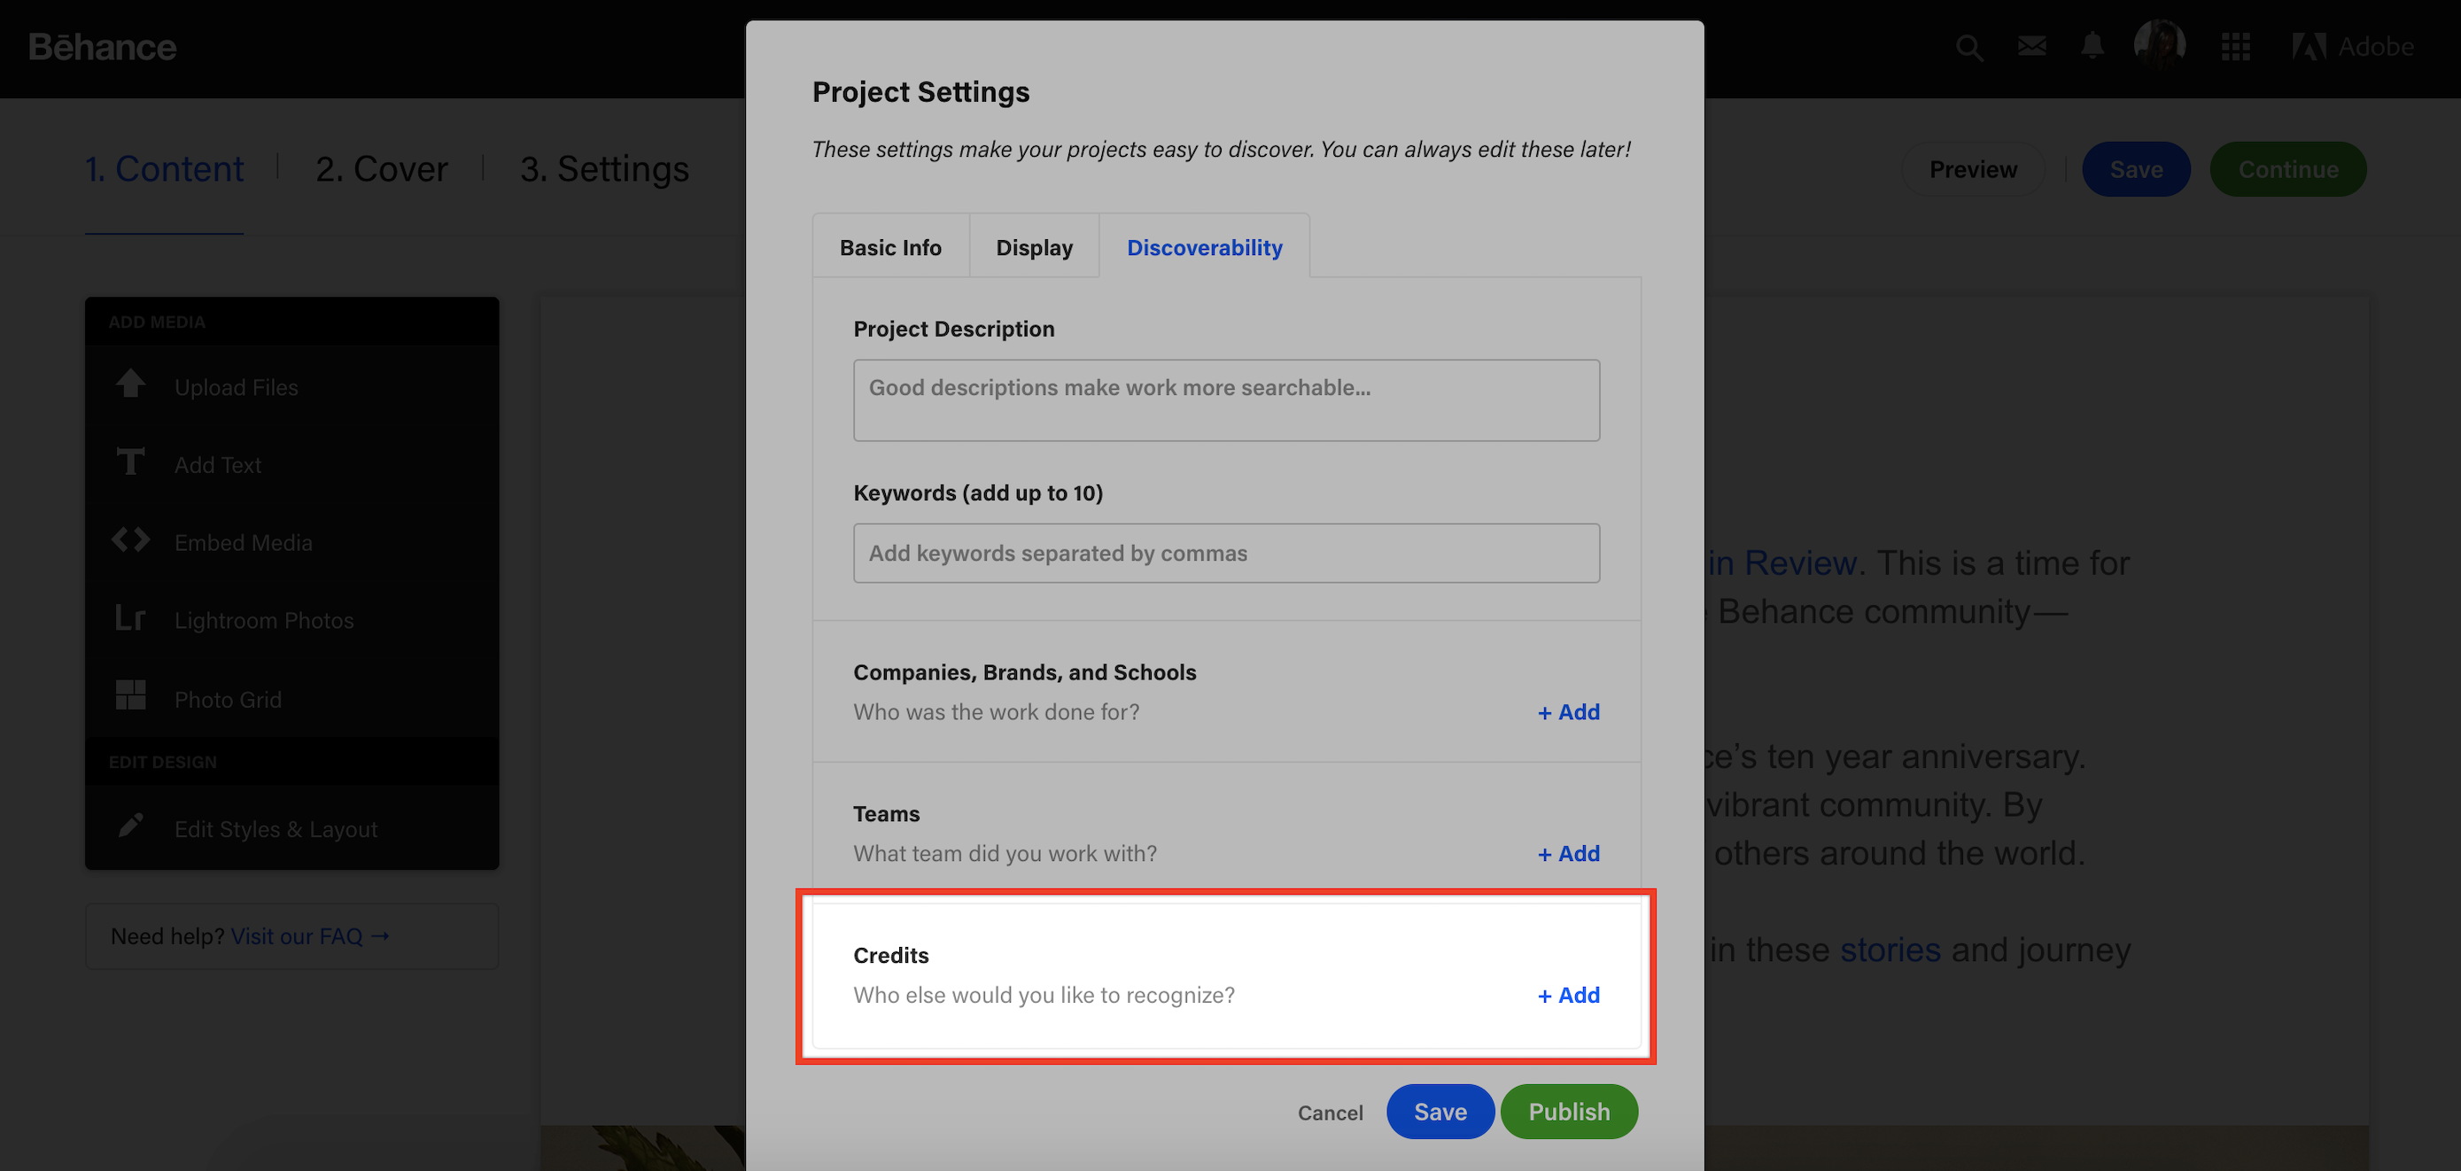
Task: Click the Lightroom Photos Lr icon
Action: (131, 619)
